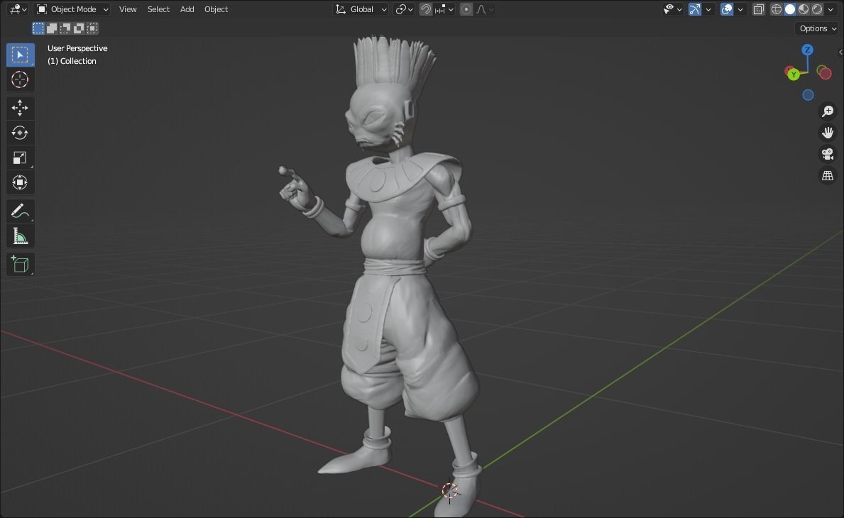Open object visibility and selectability dropdown
Viewport: 844px width, 518px height.
(x=673, y=9)
